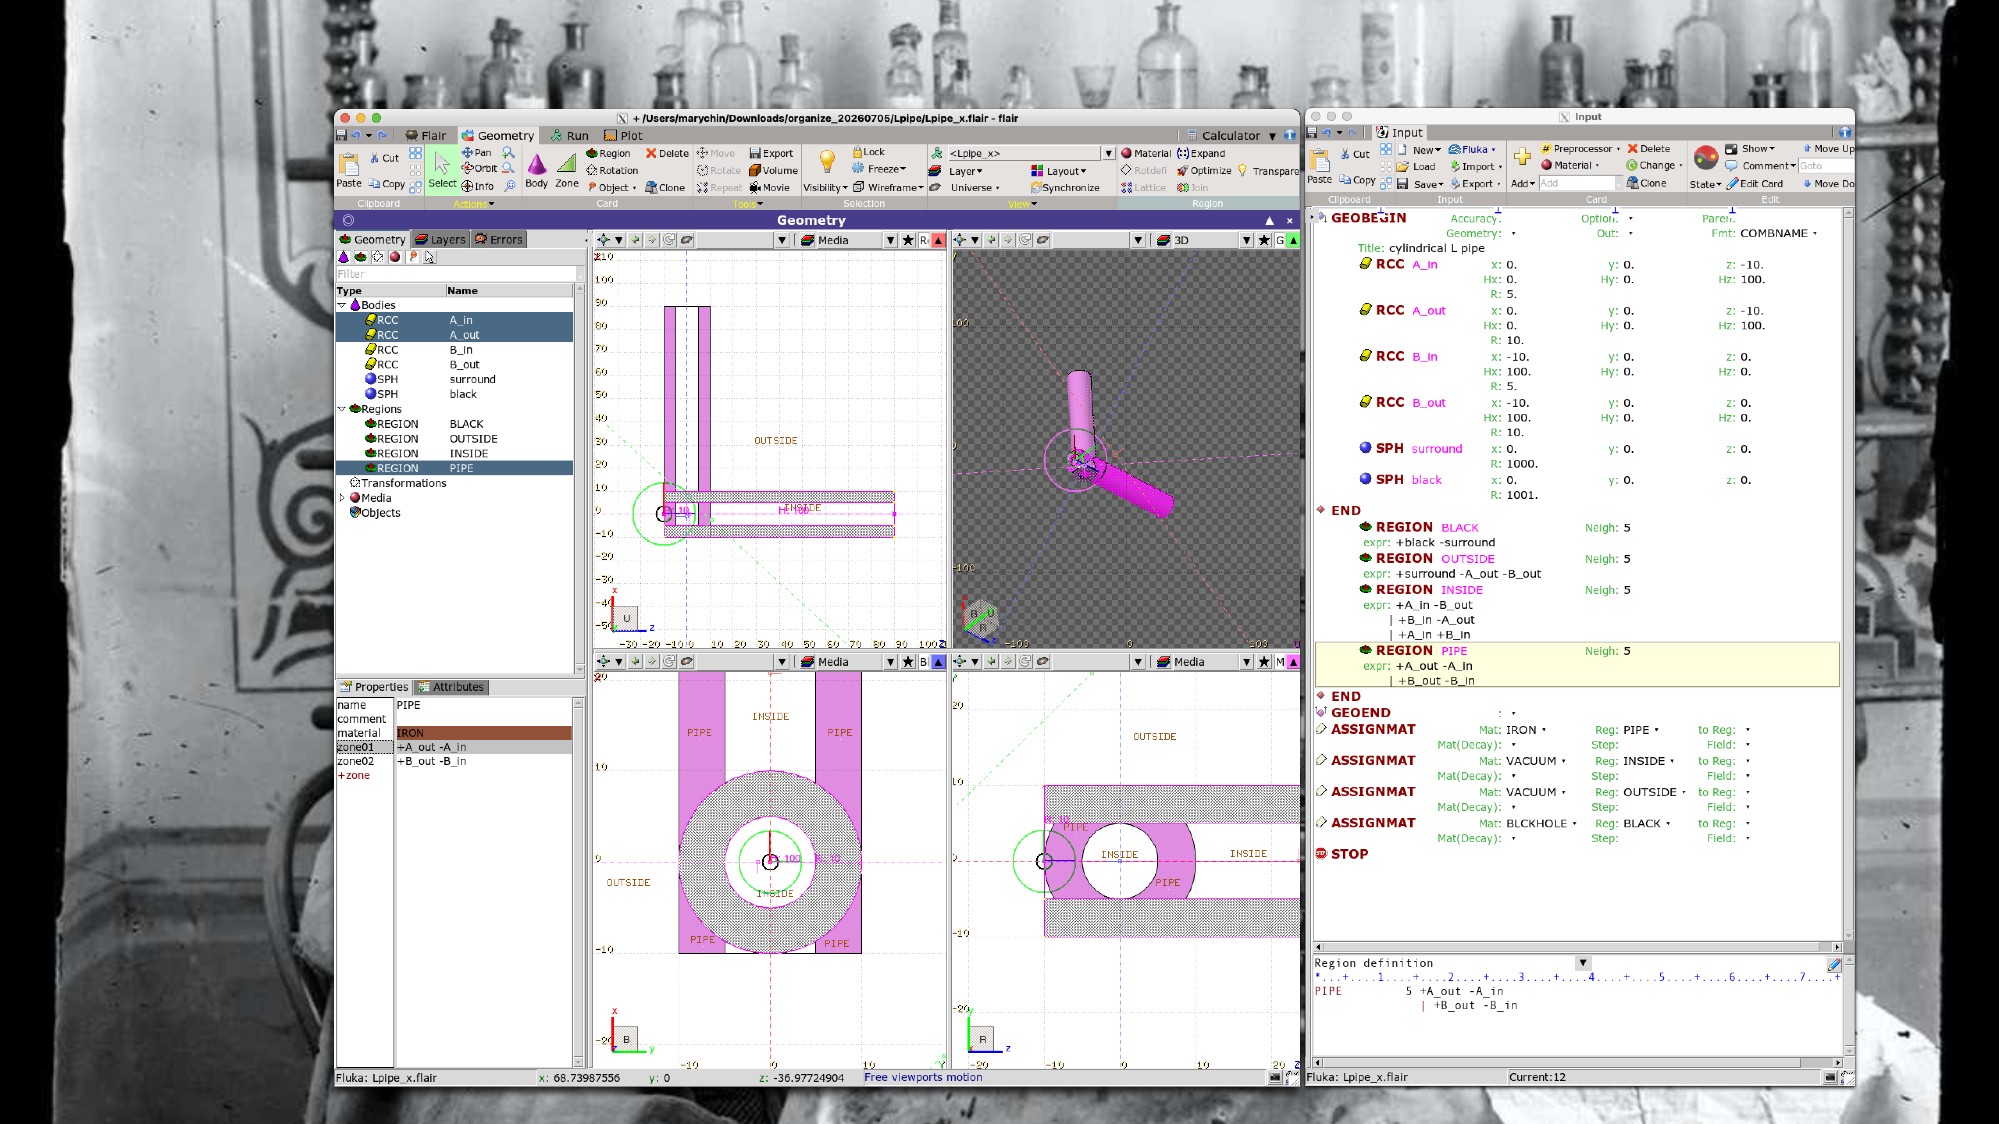Toggle the star button in top-left viewport toolbar
1999x1124 pixels.
click(907, 240)
